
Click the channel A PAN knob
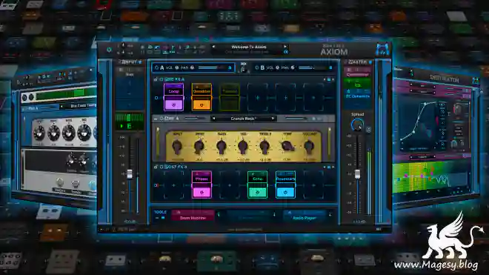tap(192, 67)
